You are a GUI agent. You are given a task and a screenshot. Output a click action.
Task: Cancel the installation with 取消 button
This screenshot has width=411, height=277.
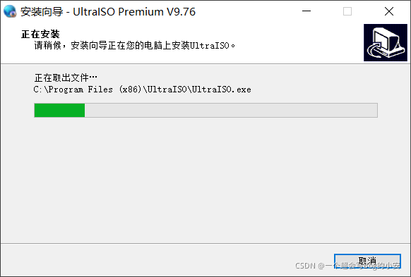tap(367, 261)
